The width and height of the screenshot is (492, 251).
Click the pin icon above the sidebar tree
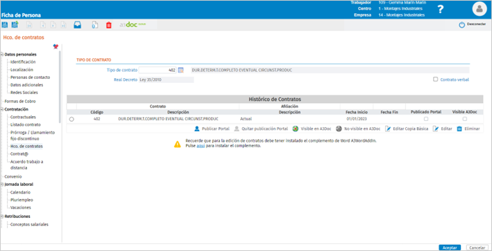(56, 46)
